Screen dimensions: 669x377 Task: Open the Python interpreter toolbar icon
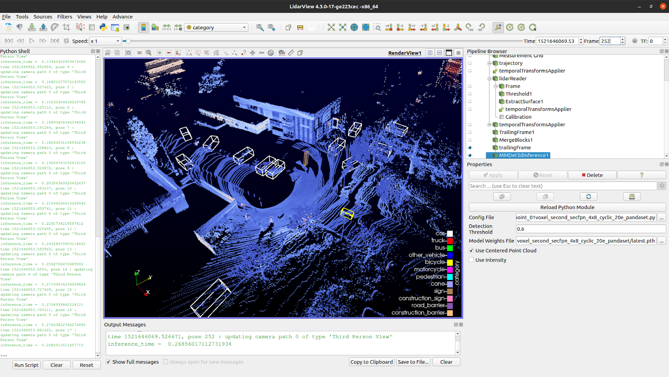(102, 27)
